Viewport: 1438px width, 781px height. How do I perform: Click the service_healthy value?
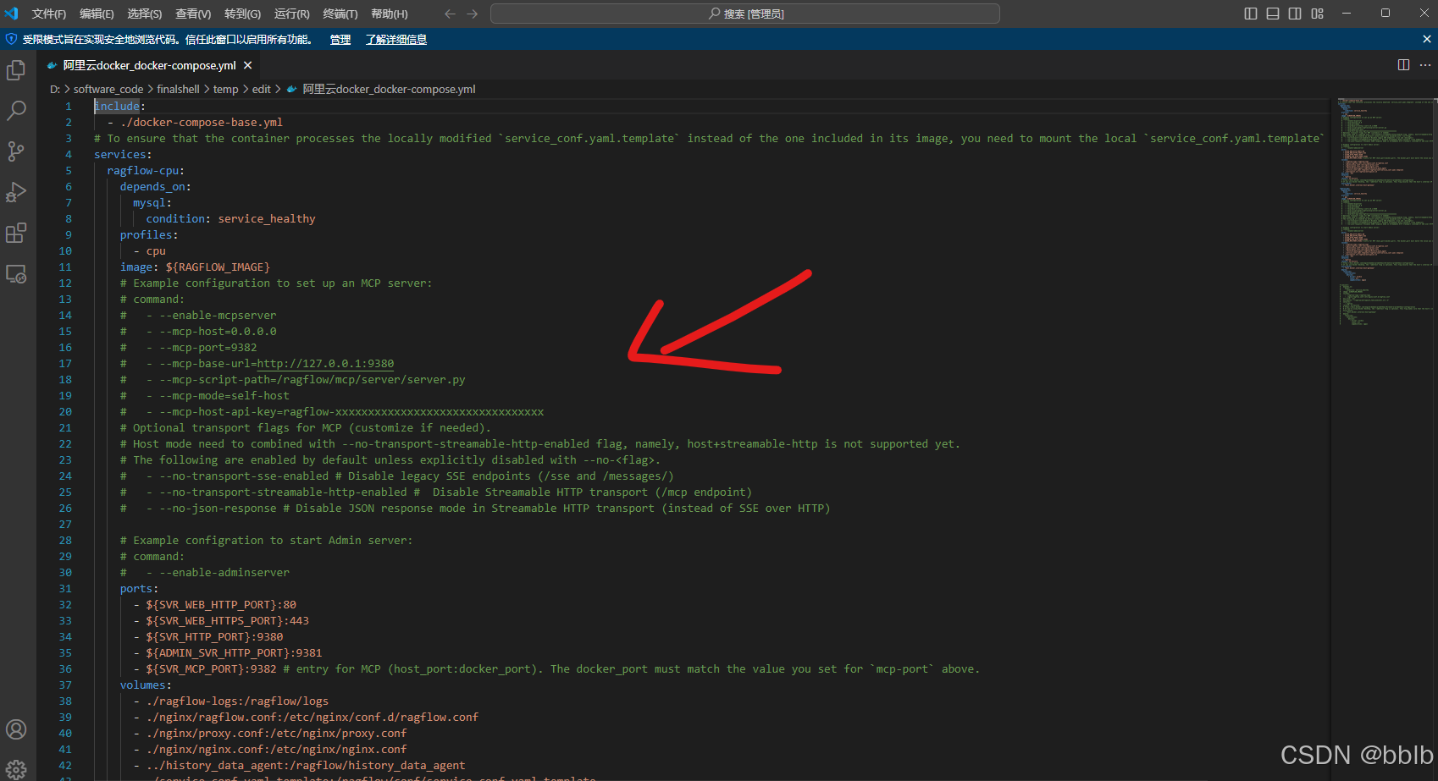[267, 219]
